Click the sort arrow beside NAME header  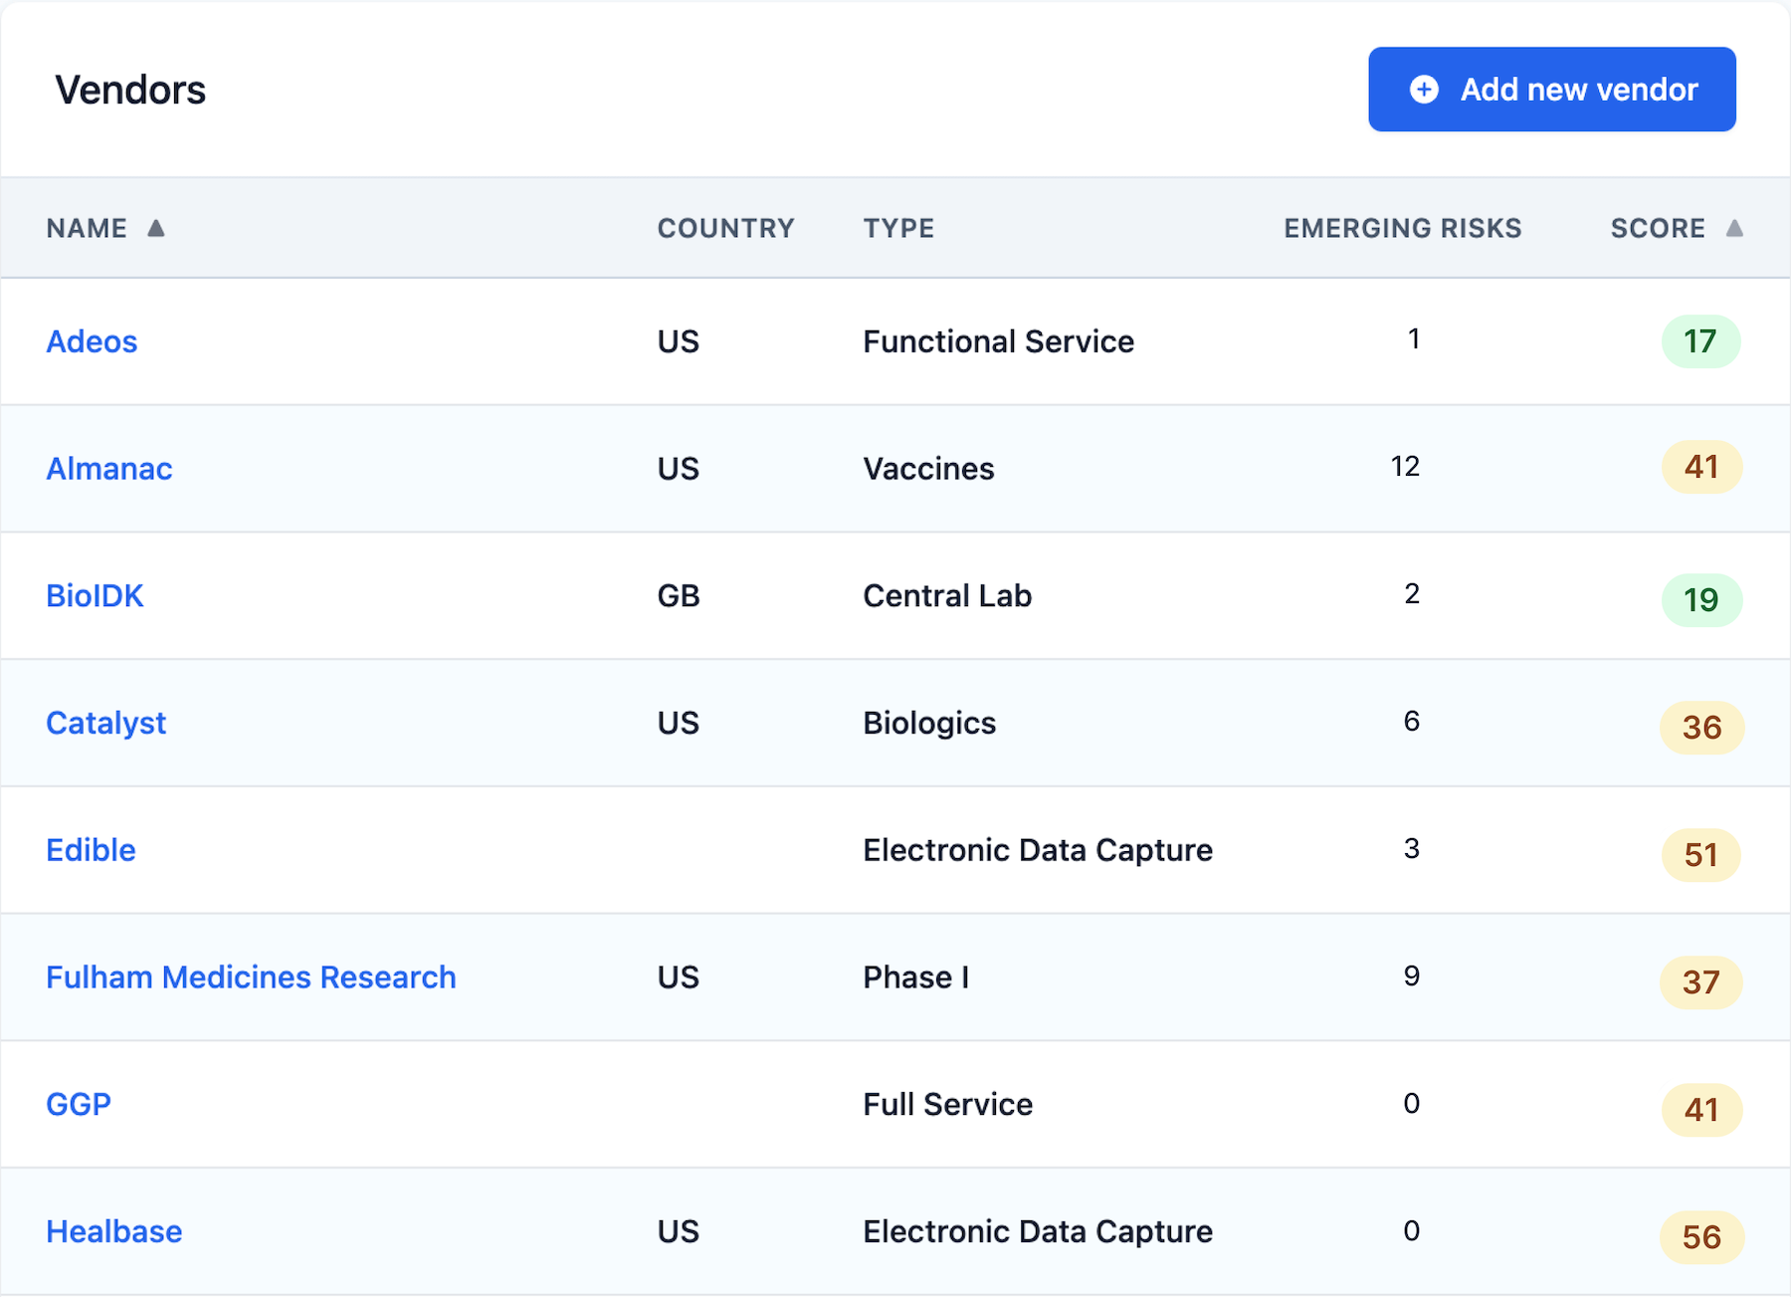[x=157, y=228]
